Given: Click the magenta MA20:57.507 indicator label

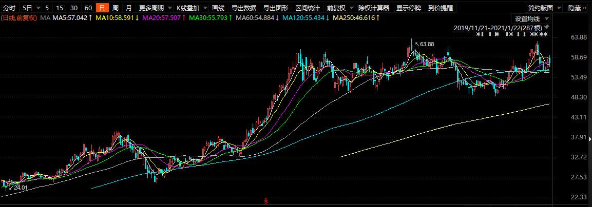Looking at the screenshot, I should [x=164, y=18].
